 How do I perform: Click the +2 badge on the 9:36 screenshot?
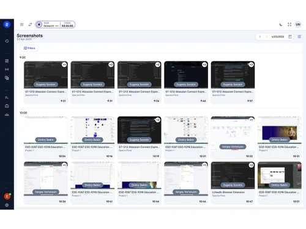tap(157, 65)
